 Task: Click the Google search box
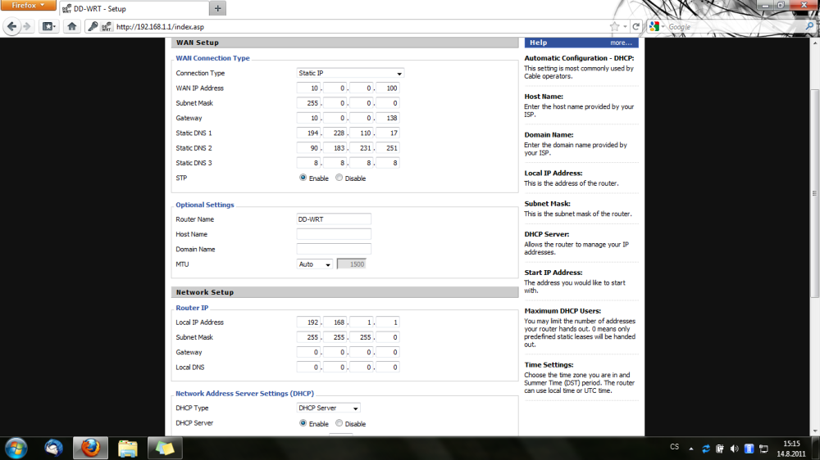(735, 27)
